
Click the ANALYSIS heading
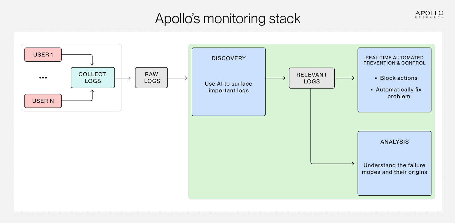click(394, 142)
